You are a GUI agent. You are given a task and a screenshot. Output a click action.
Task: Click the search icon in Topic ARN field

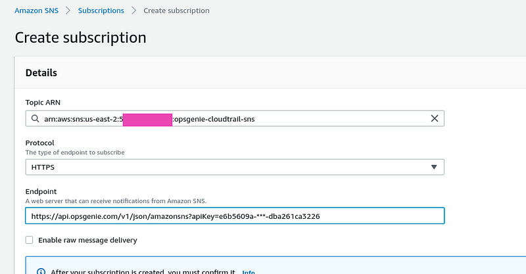(x=36, y=118)
